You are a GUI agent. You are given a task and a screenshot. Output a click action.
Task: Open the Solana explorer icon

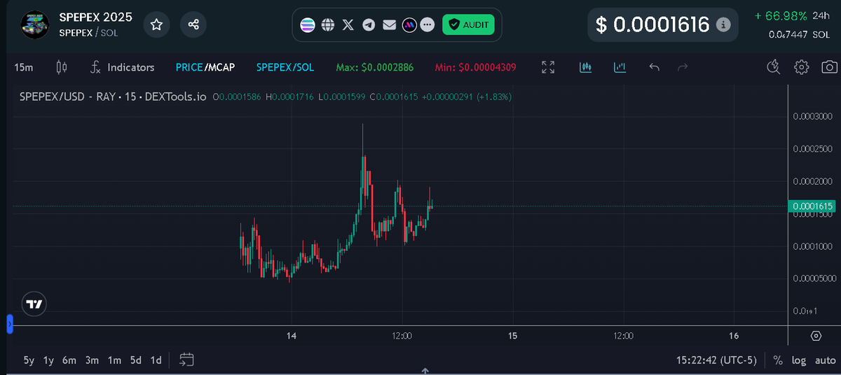tap(308, 24)
